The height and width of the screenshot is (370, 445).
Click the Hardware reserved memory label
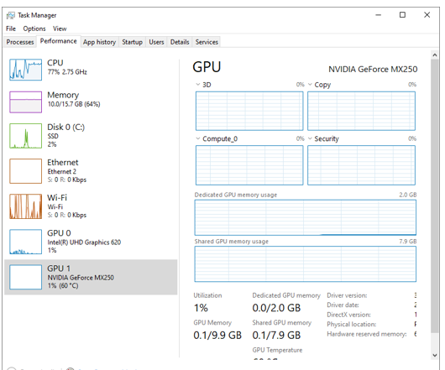367,334
